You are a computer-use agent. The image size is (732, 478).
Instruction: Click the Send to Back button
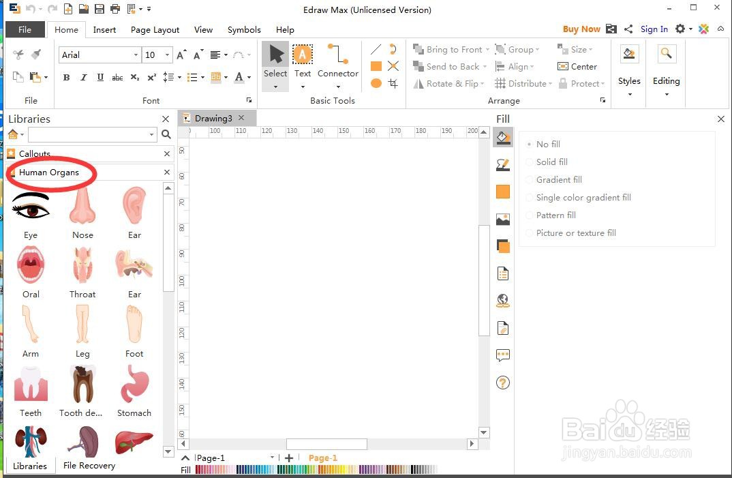click(x=450, y=66)
